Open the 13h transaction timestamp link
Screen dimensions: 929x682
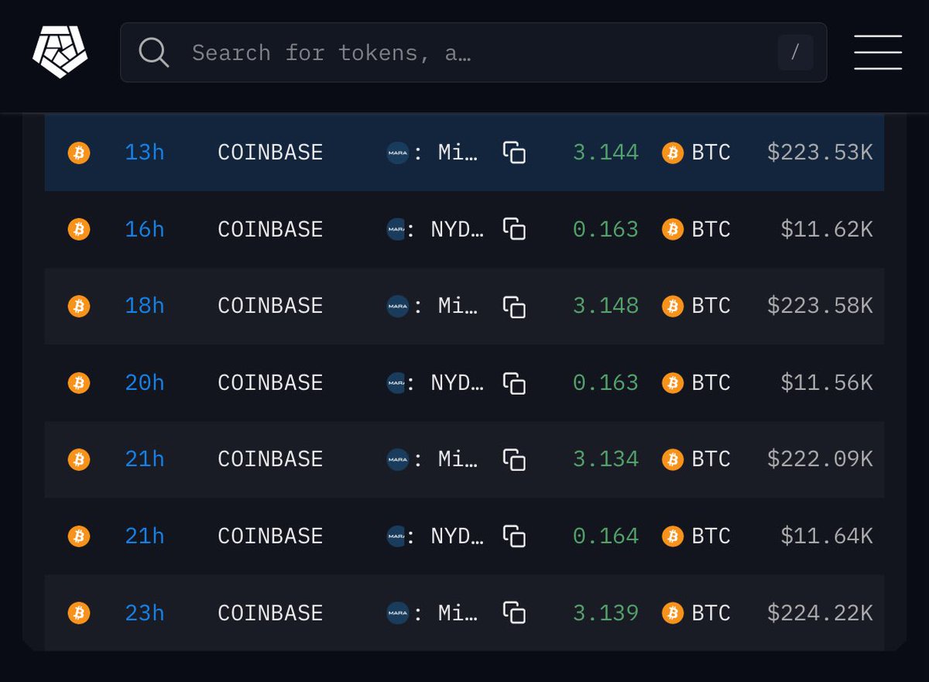pos(144,153)
